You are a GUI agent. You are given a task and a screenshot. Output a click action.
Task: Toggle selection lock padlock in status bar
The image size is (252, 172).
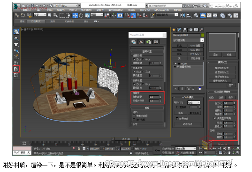click(79, 149)
